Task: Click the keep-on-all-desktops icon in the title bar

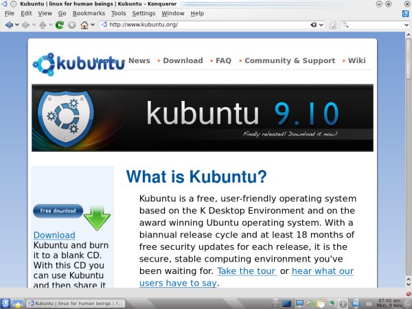Action: coord(14,3)
